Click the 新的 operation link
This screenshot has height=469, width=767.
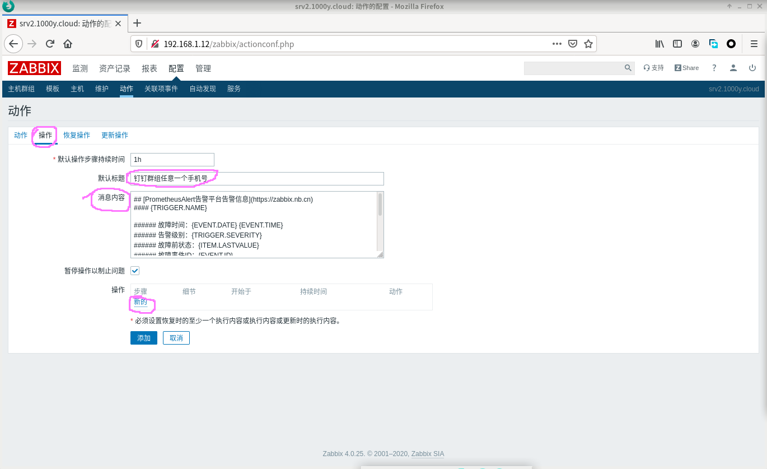tap(140, 302)
